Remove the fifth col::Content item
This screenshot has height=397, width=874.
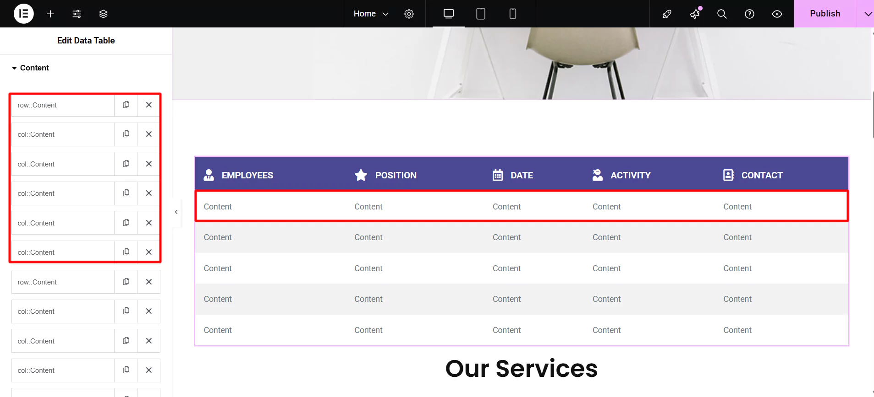click(x=149, y=252)
